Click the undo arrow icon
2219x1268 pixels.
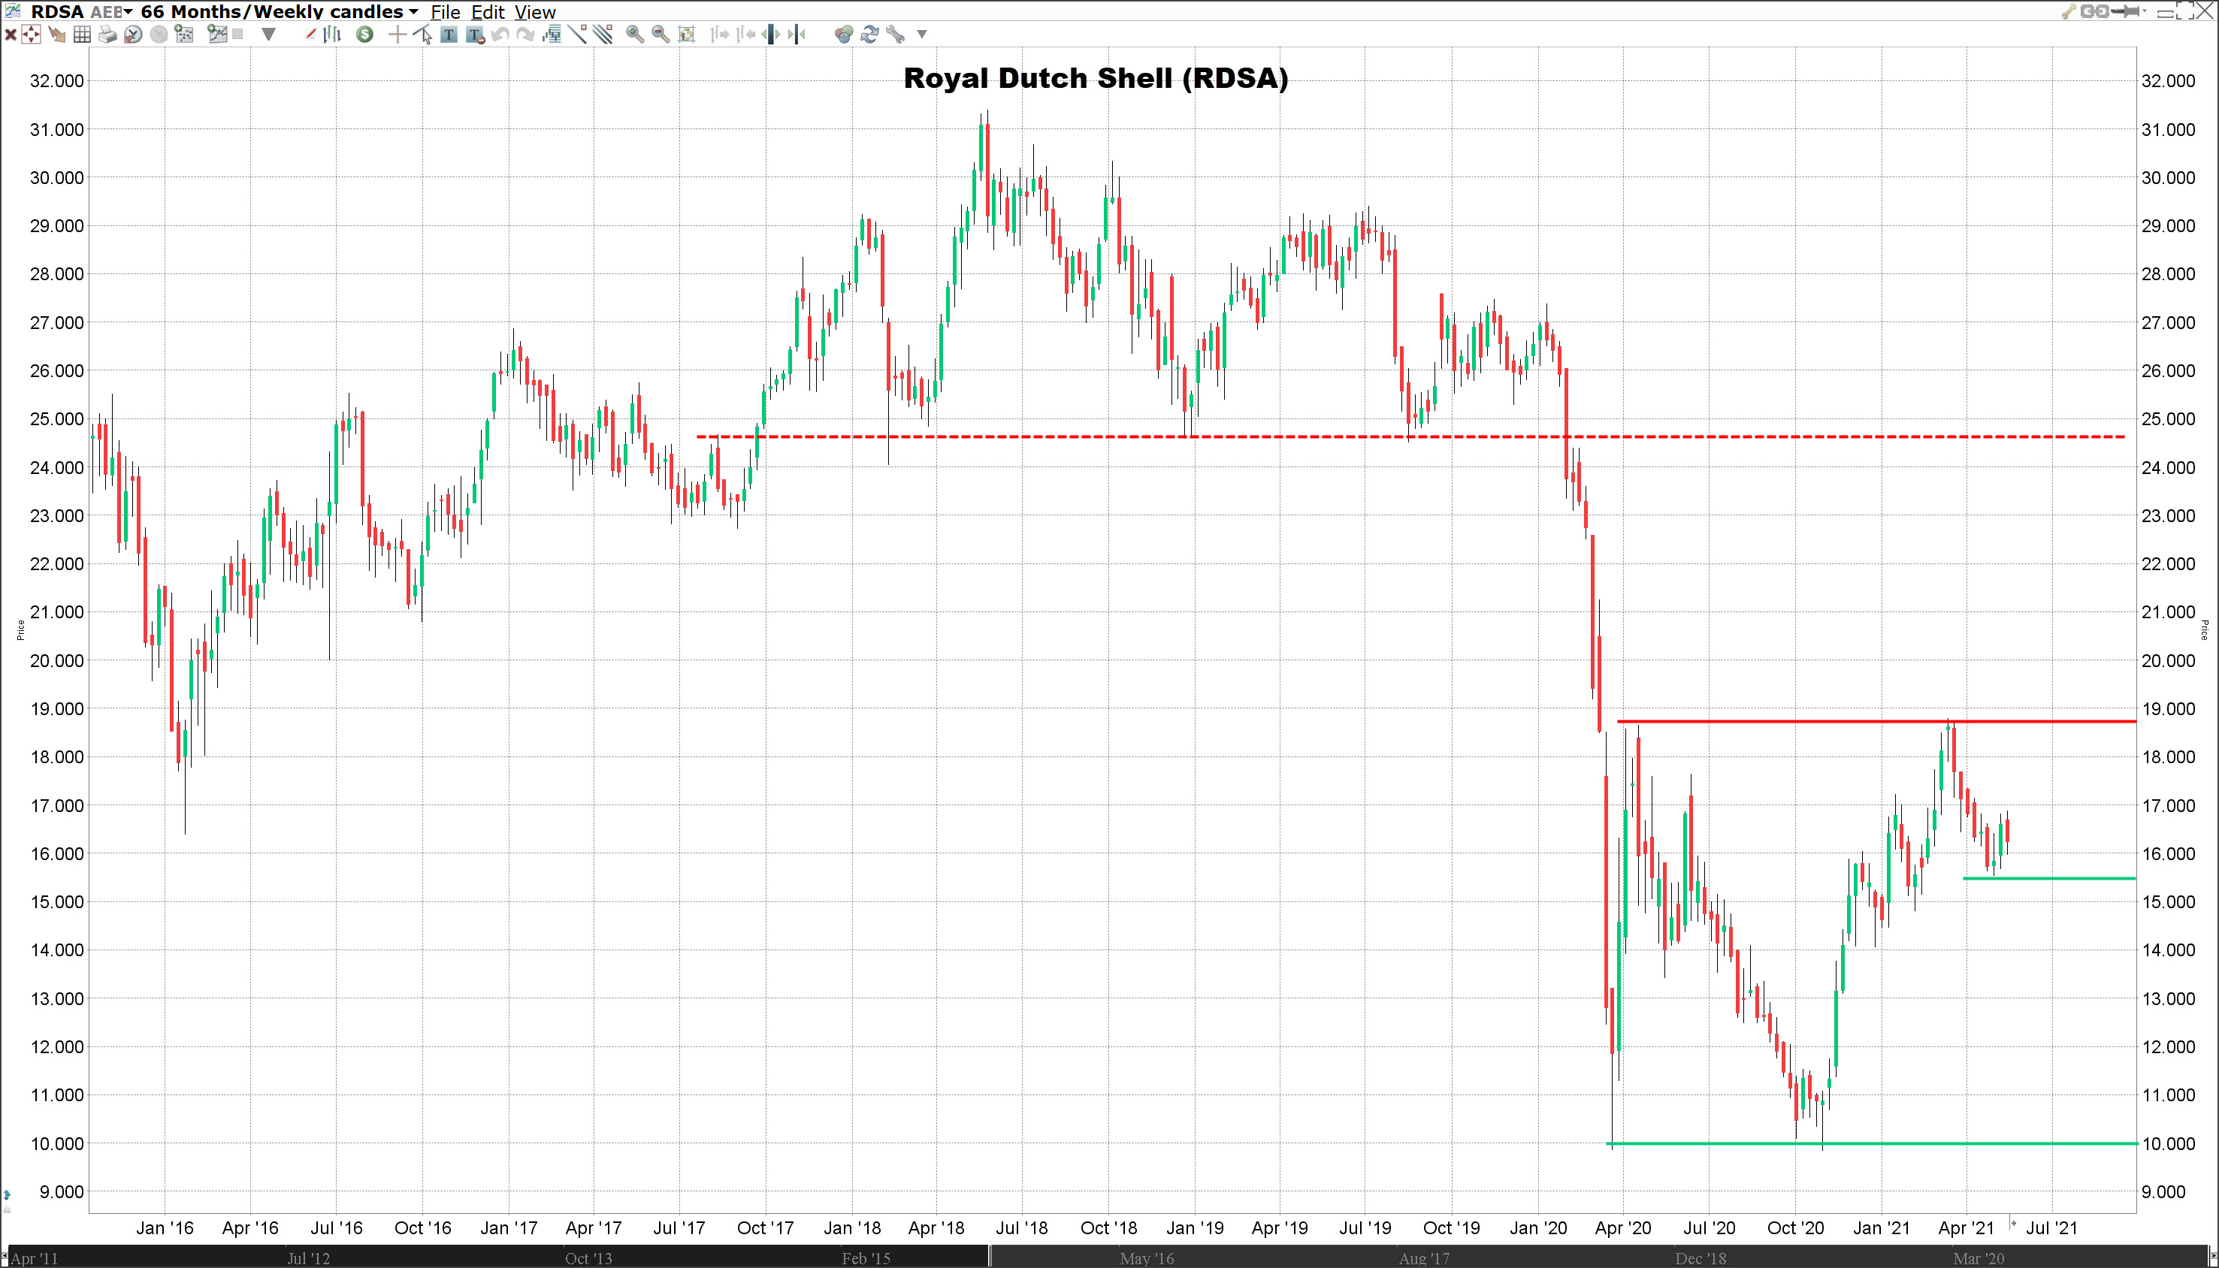coord(500,35)
